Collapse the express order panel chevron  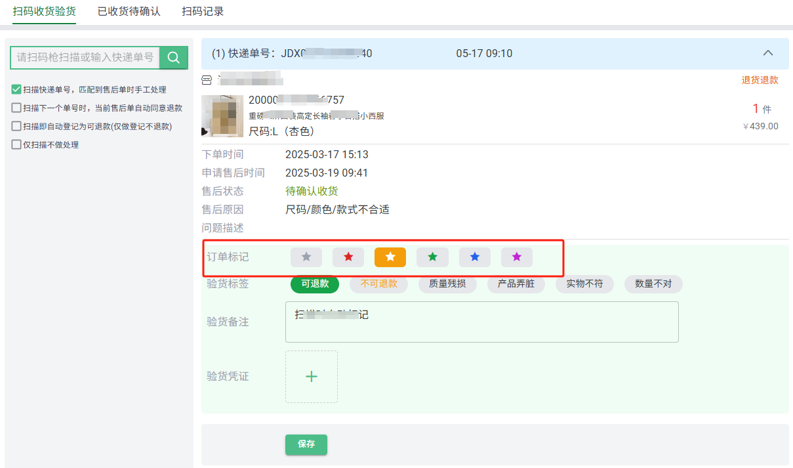click(x=768, y=53)
